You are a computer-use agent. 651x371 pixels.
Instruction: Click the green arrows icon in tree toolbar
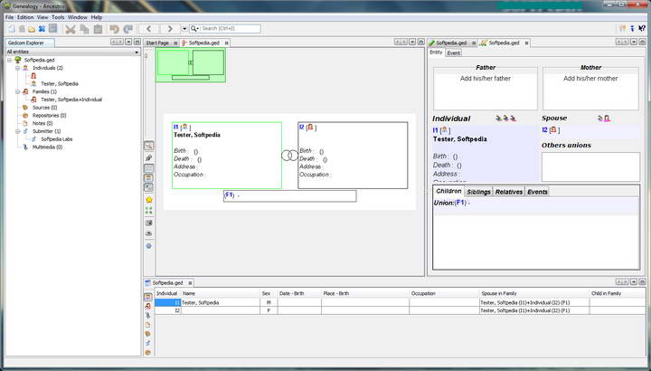(x=148, y=211)
